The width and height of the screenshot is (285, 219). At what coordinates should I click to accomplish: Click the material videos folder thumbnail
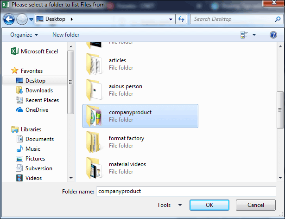pyautogui.click(x=94, y=168)
